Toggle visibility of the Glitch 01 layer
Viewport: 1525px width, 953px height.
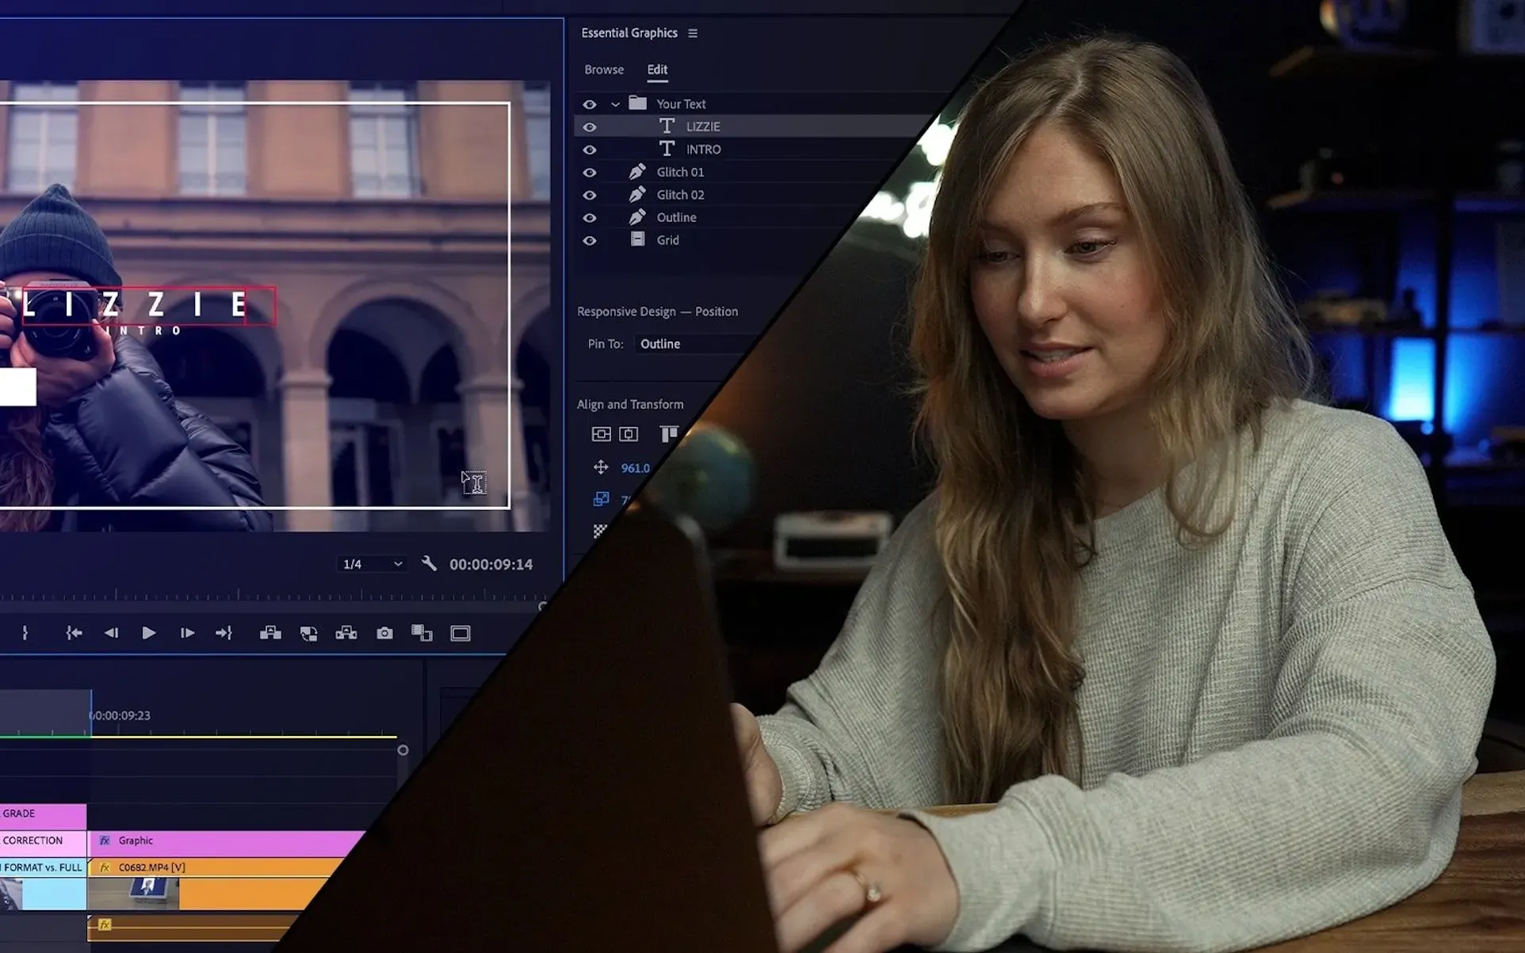pyautogui.click(x=589, y=172)
